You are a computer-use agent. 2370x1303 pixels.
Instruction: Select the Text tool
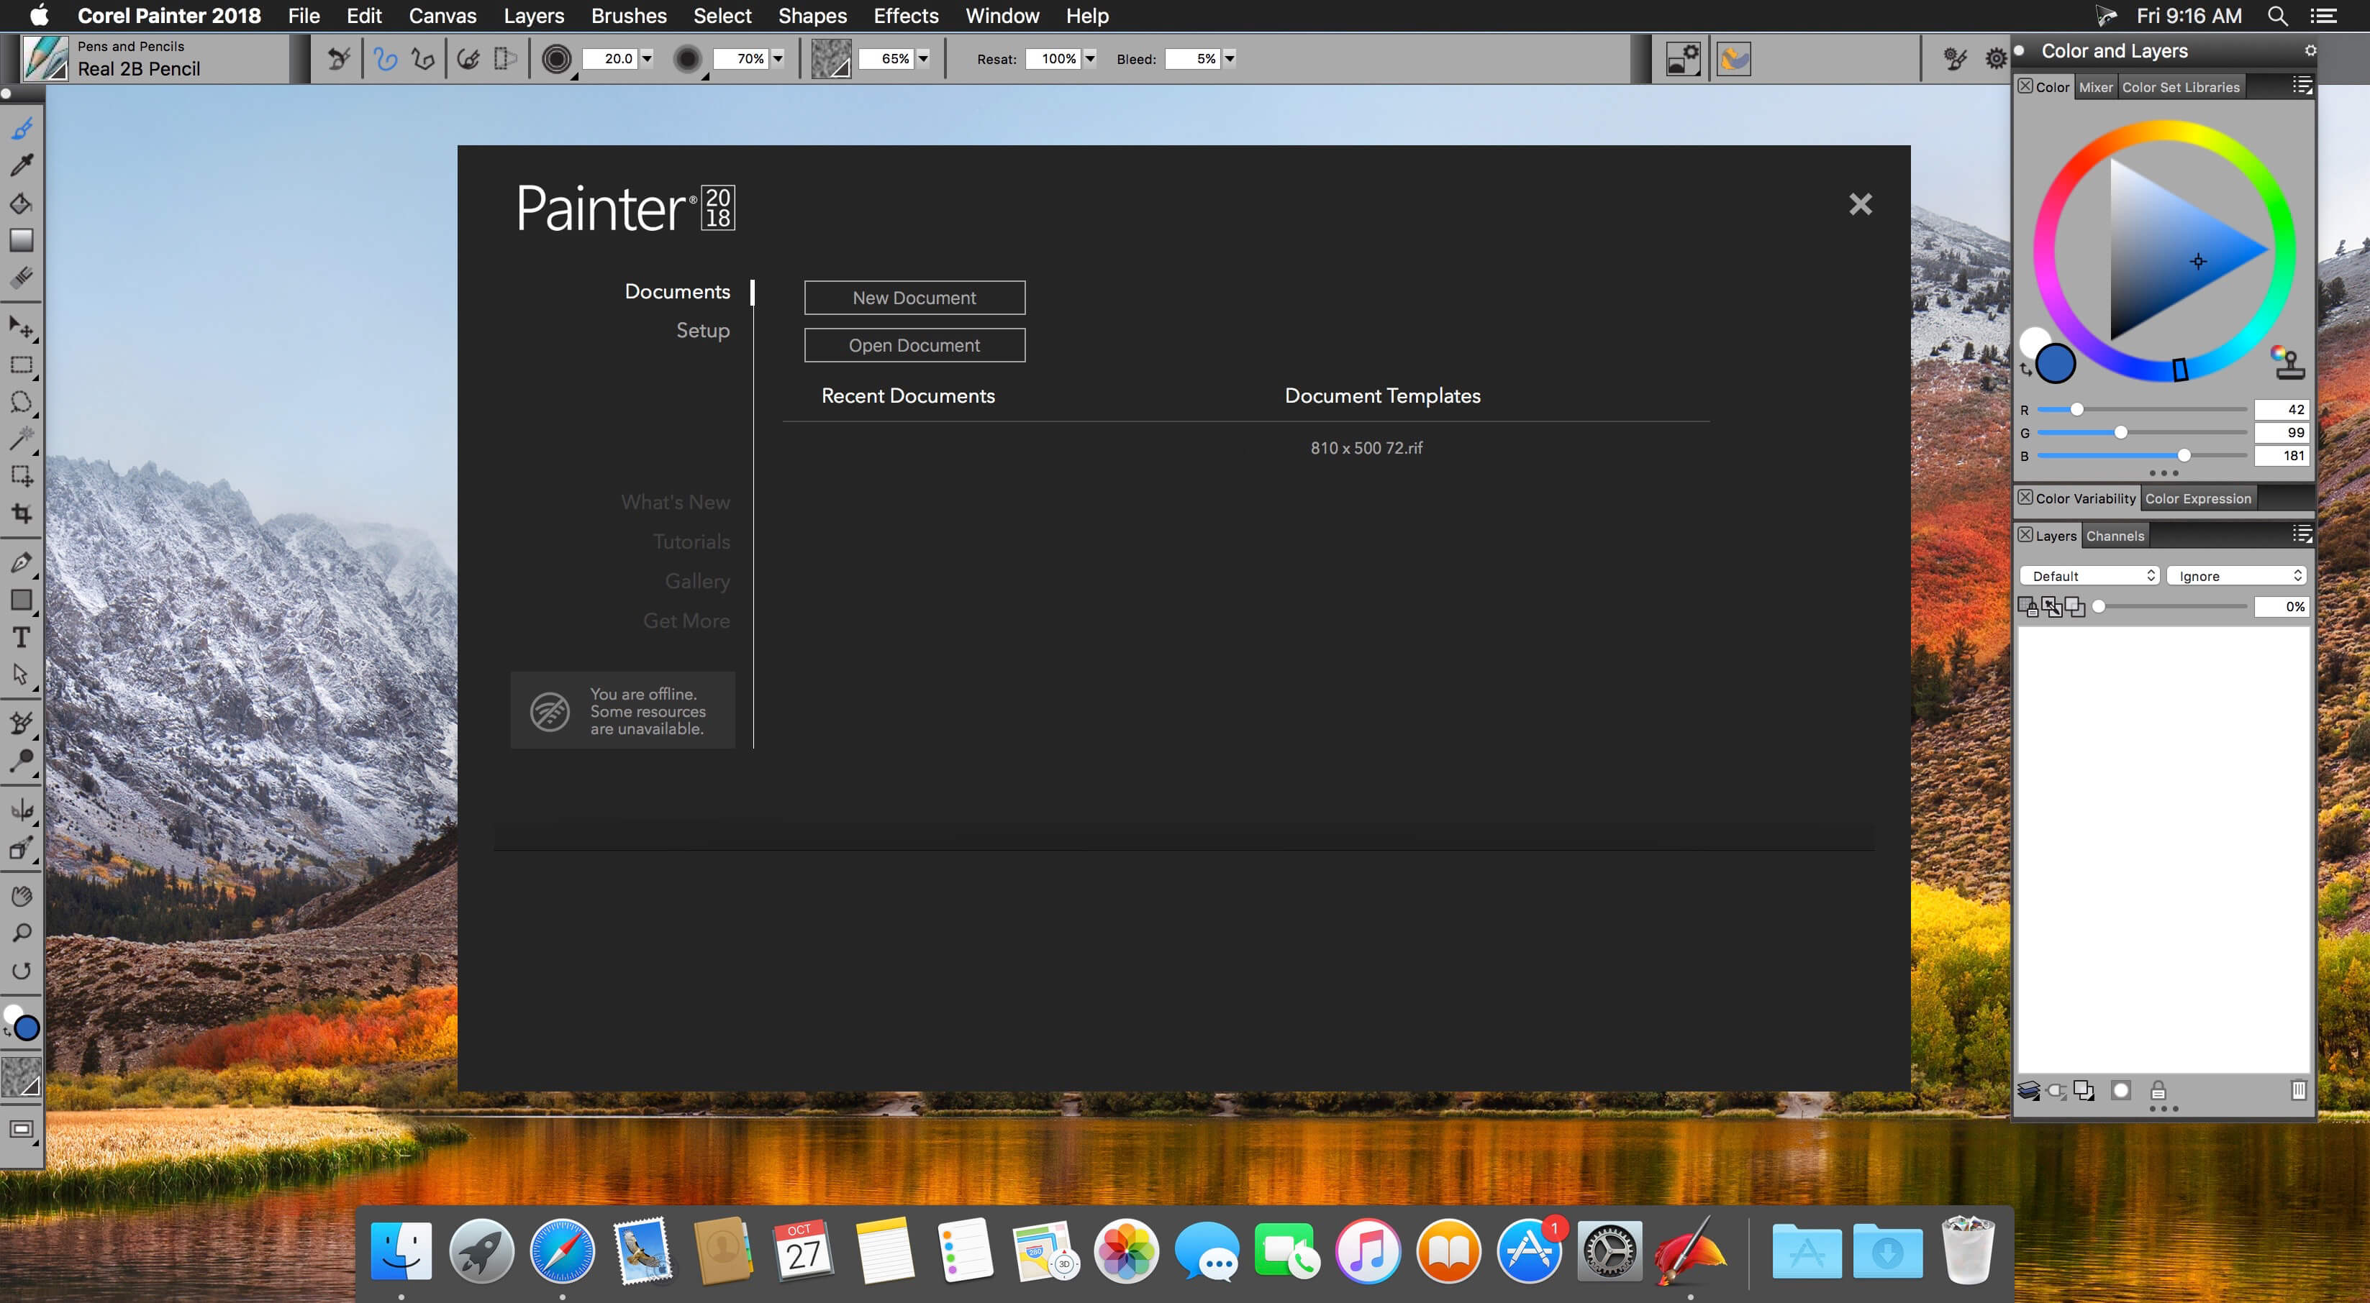point(22,637)
